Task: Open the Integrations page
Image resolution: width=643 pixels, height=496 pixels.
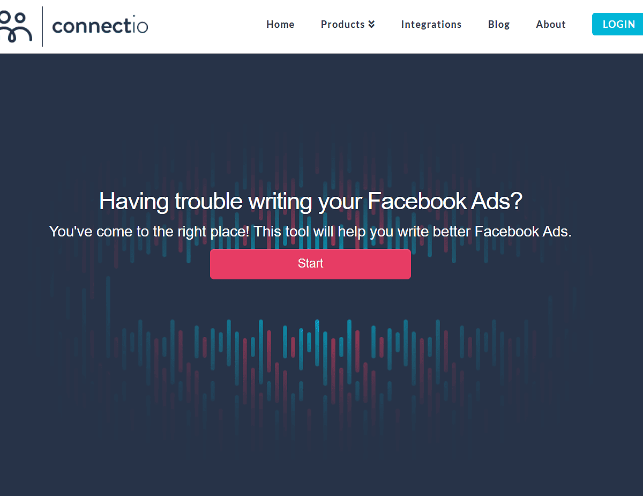Action: [x=431, y=24]
